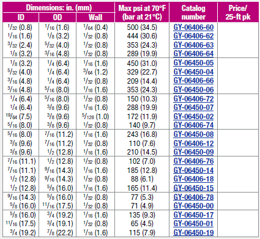The width and height of the screenshot is (260, 239).
Task: Follow the GY-06406-74 link
Action: coord(193,125)
